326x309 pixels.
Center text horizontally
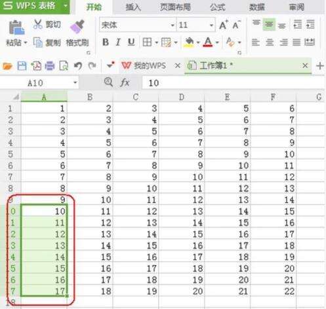[x=270, y=42]
